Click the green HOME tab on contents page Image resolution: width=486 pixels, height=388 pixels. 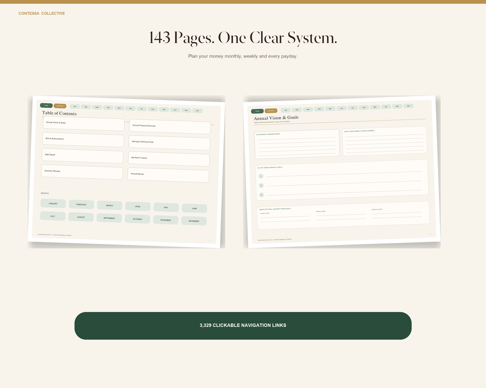coord(46,106)
